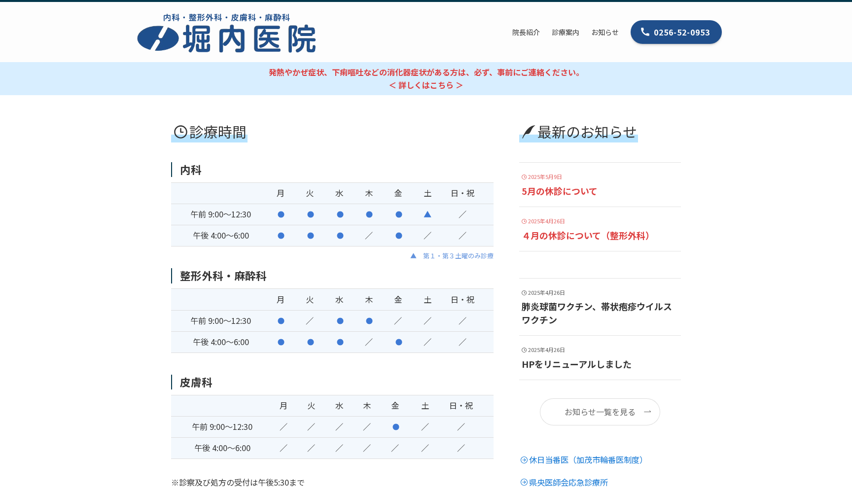The image size is (852, 493).
Task: Click the clock icon beside 診療時間 heading
Action: pos(180,132)
